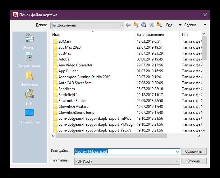
Task: Click the search the web icon
Action: click(144, 25)
